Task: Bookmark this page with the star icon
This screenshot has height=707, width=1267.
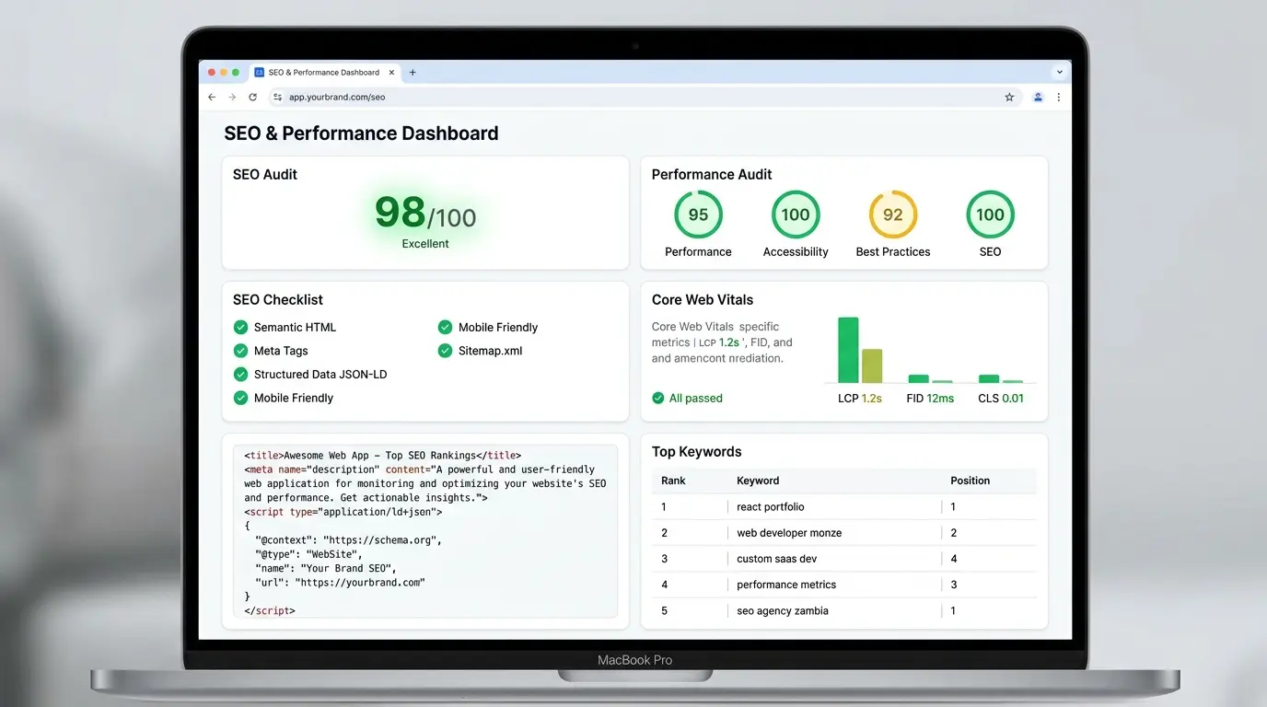Action: [1009, 97]
